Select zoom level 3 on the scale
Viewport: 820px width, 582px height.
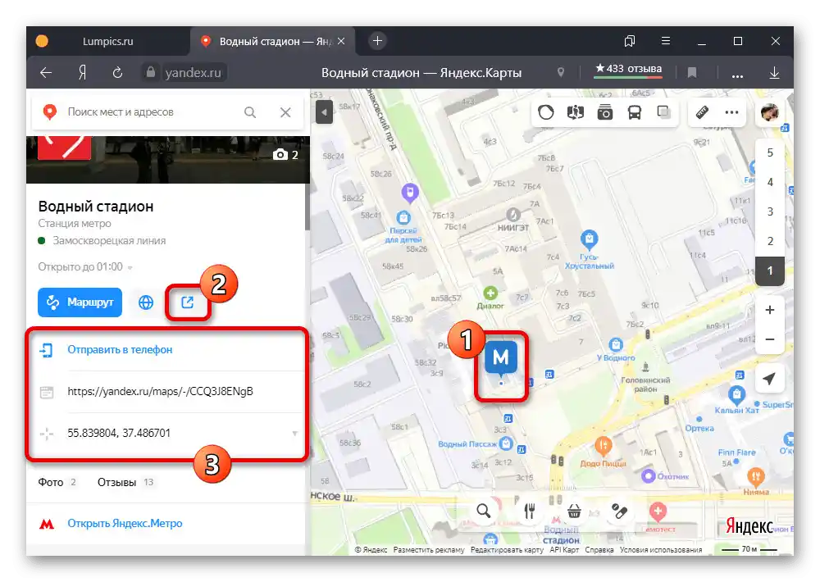[769, 211]
